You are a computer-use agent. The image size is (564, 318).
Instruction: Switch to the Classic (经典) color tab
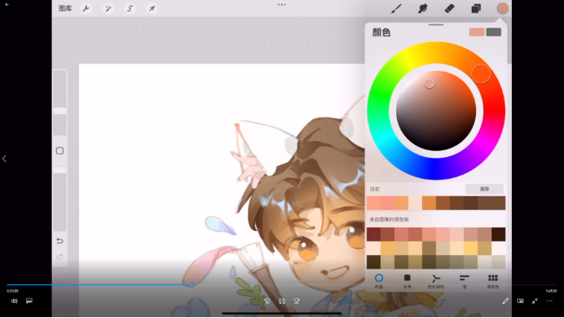click(407, 281)
